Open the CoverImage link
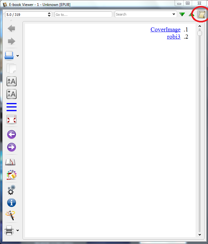Screen dimensions: 208x244 pos(166,30)
